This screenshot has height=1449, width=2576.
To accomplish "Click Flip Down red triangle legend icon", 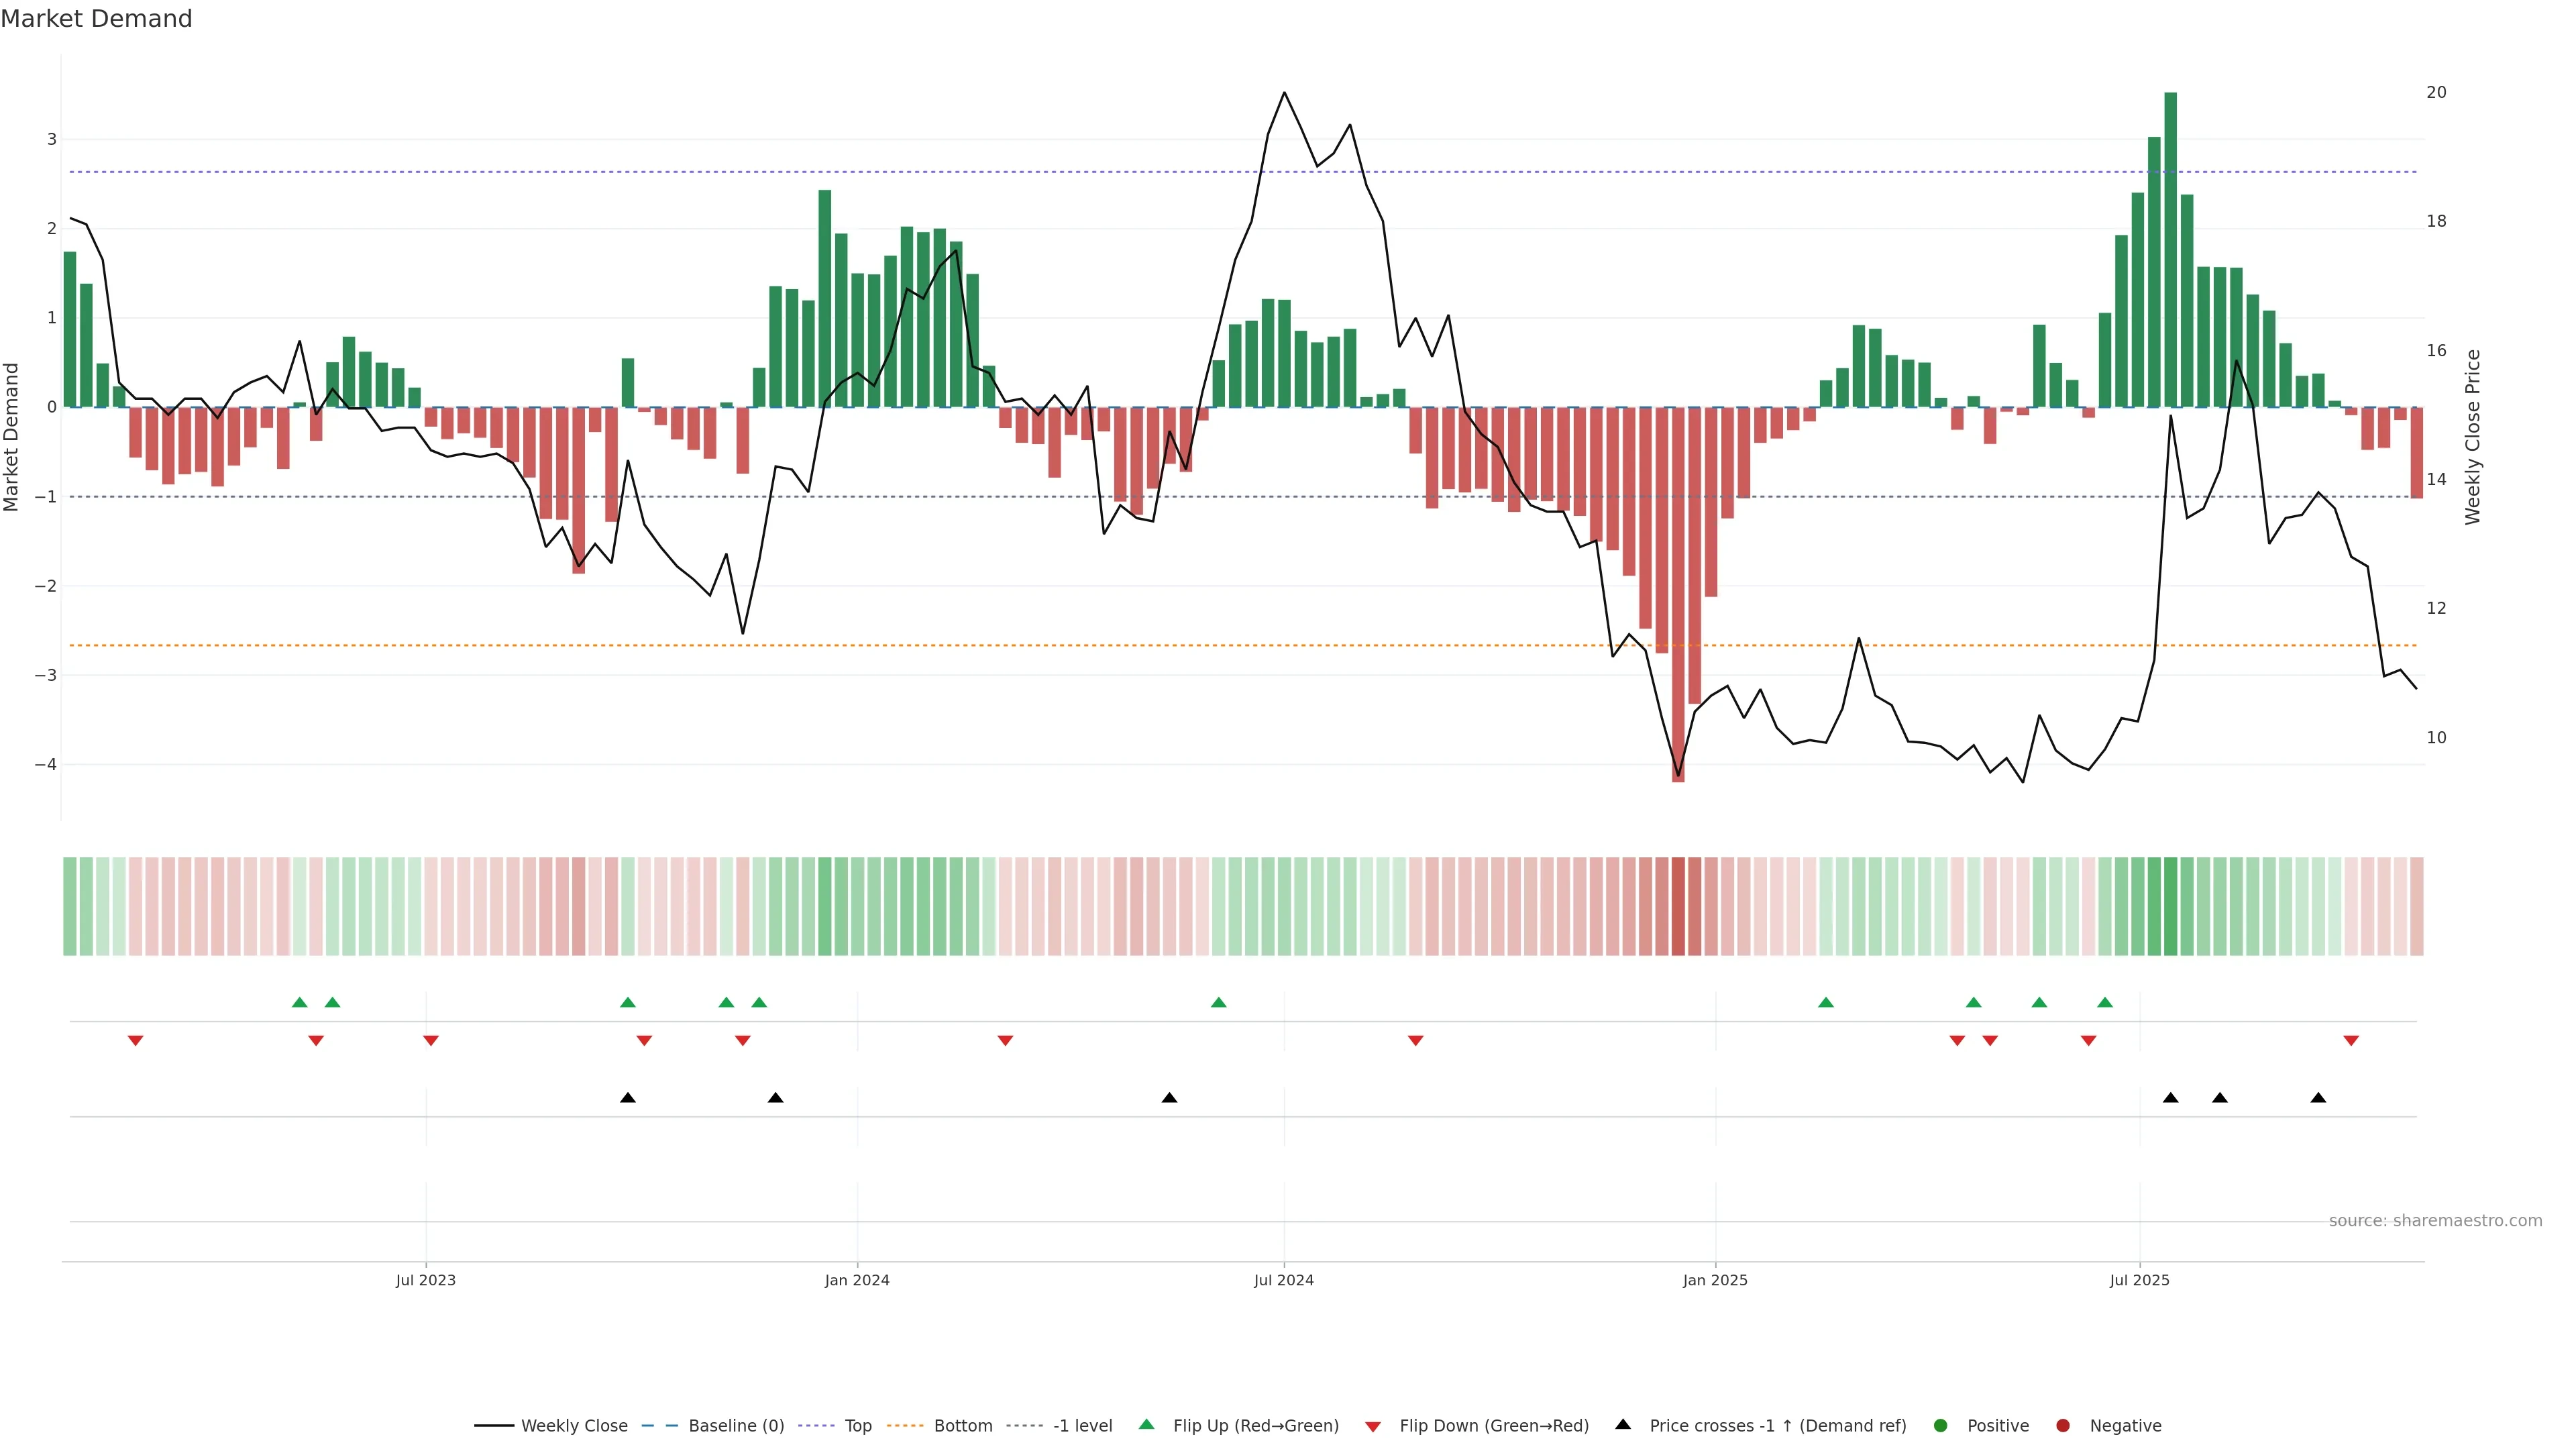I will pos(1373,1426).
